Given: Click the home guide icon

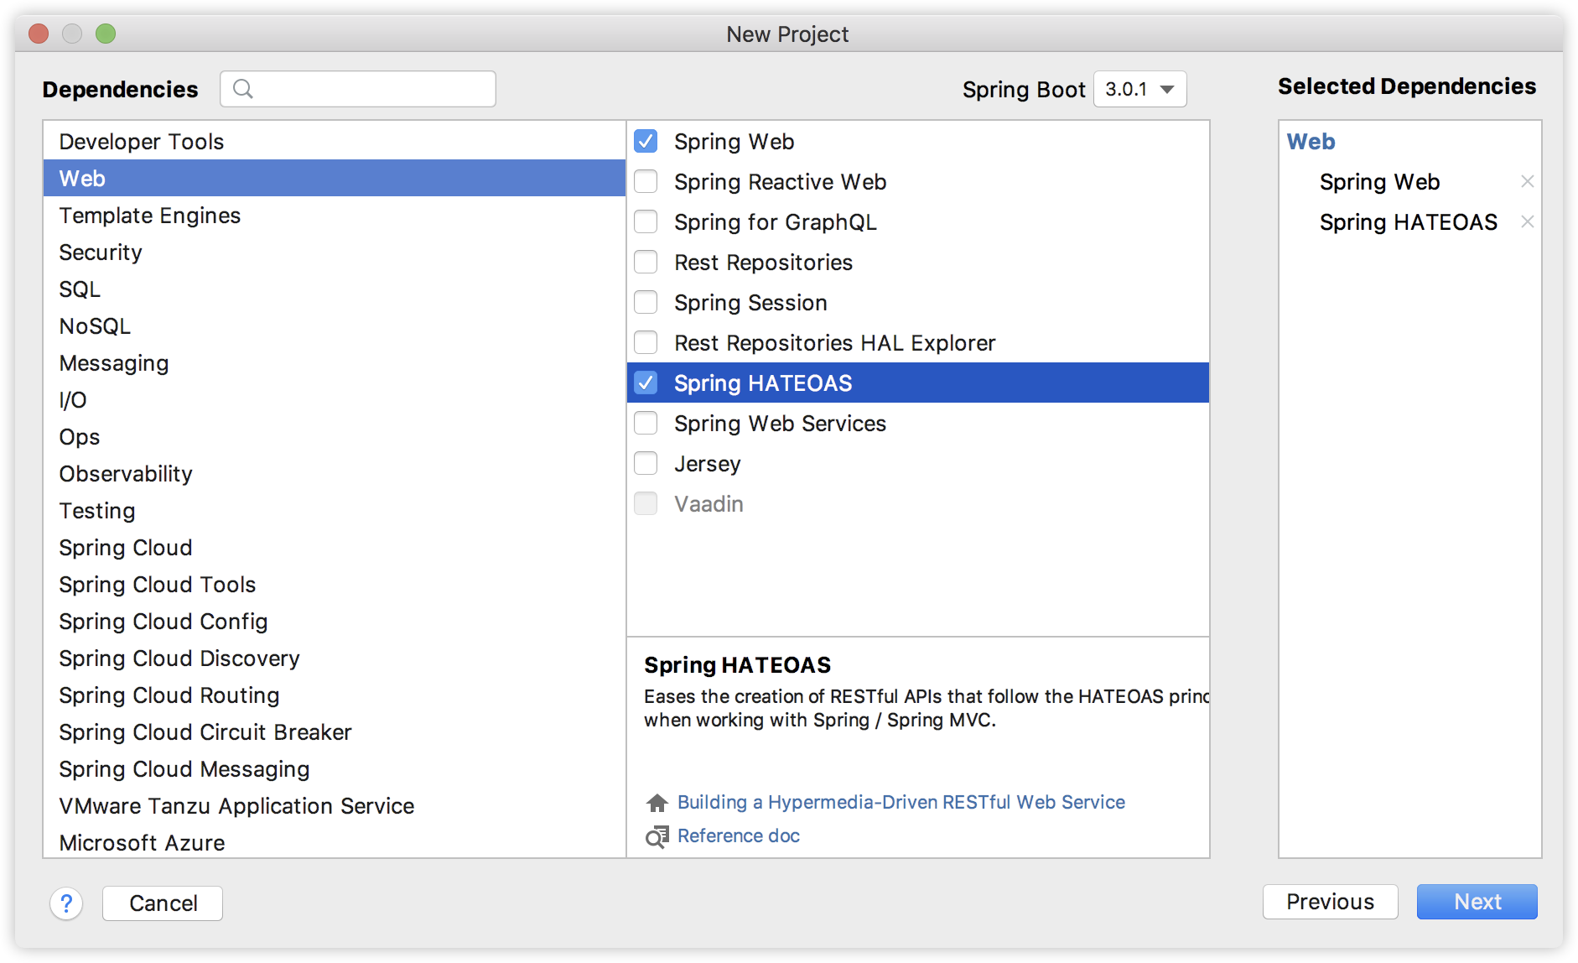Looking at the screenshot, I should pos(657,803).
